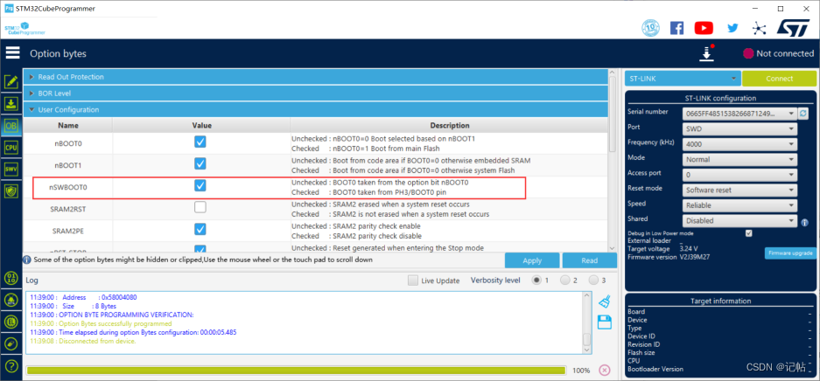Click the Shared mode info icon
This screenshot has height=381, width=820.
pos(804,222)
